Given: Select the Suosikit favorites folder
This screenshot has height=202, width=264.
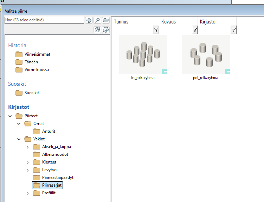Looking at the screenshot, I should tap(32, 93).
